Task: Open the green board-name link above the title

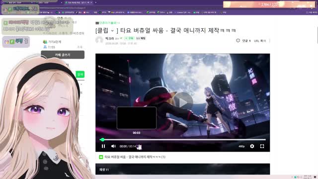Action: tap(109, 23)
